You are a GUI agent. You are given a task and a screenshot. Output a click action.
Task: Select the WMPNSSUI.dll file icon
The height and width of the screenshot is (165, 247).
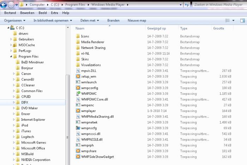click(78, 139)
